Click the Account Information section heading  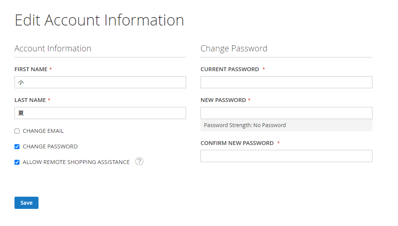pyautogui.click(x=53, y=48)
